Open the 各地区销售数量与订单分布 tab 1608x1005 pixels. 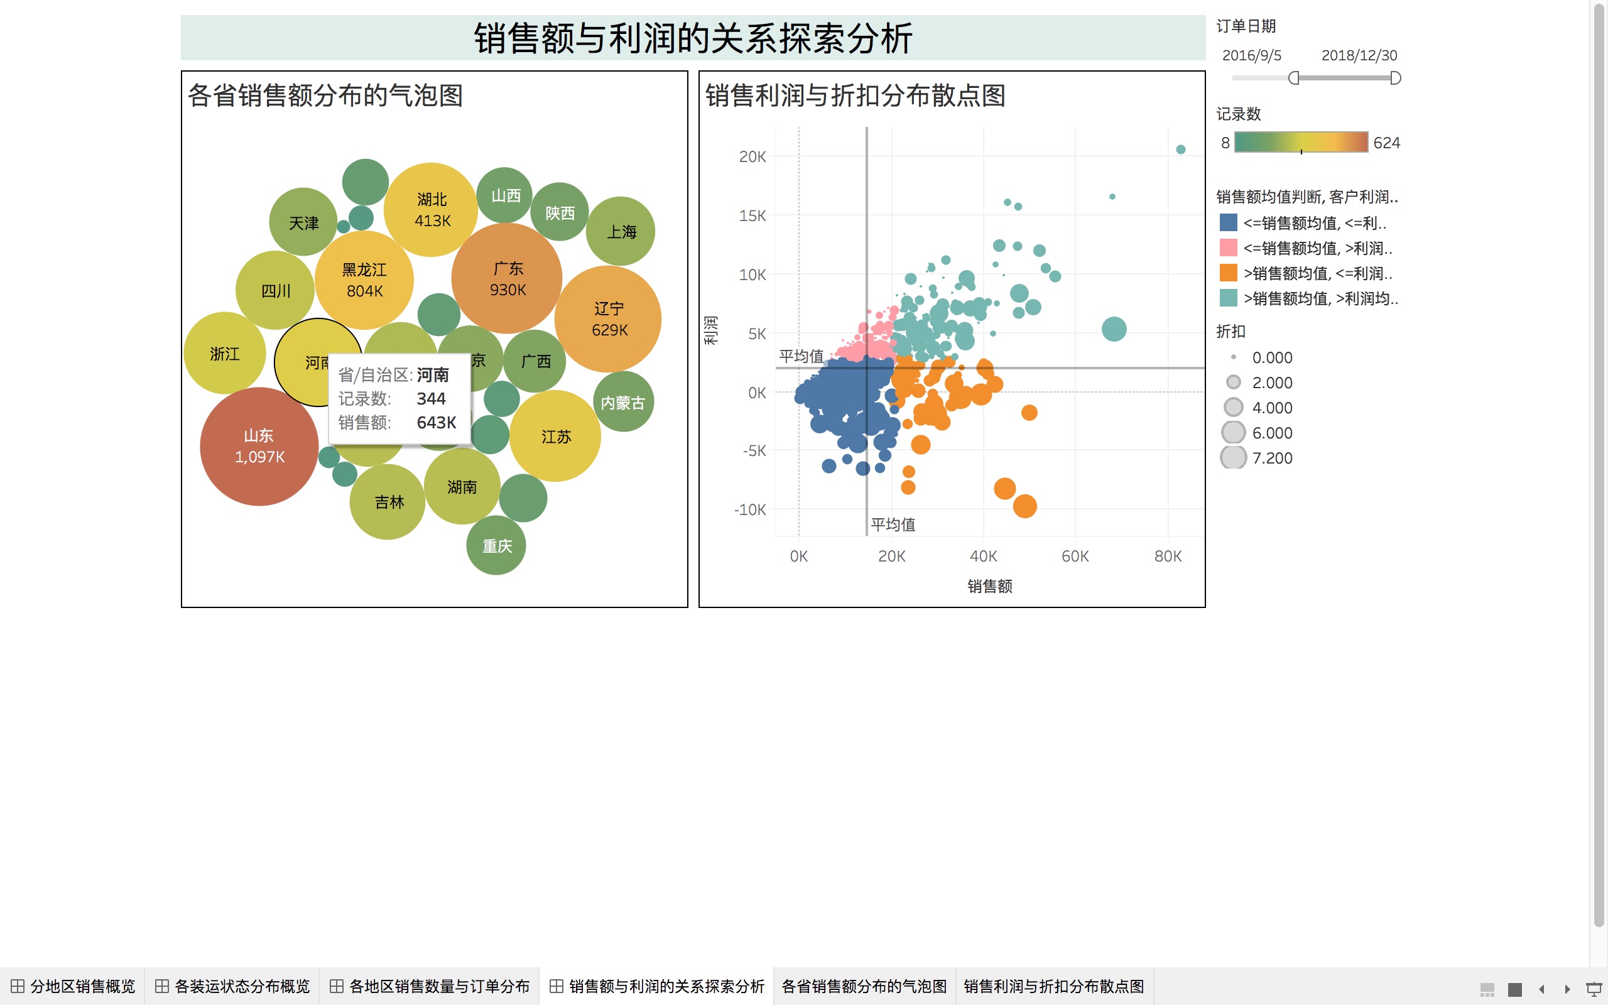click(x=430, y=986)
